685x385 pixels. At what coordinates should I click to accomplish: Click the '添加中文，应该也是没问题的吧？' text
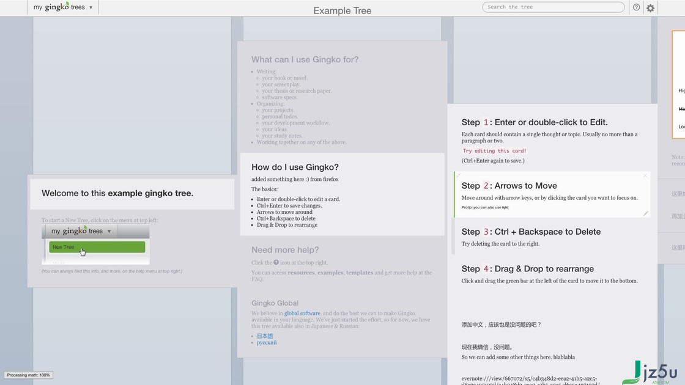tap(502, 324)
